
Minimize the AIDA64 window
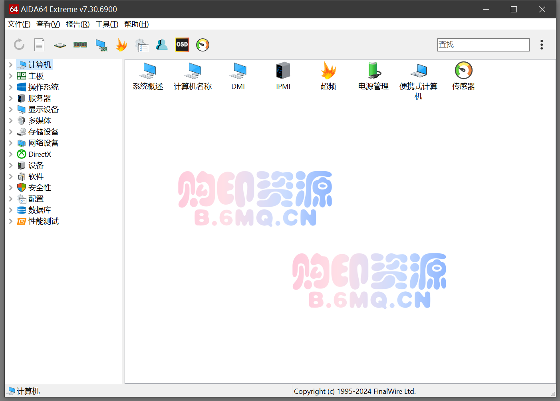point(486,9)
